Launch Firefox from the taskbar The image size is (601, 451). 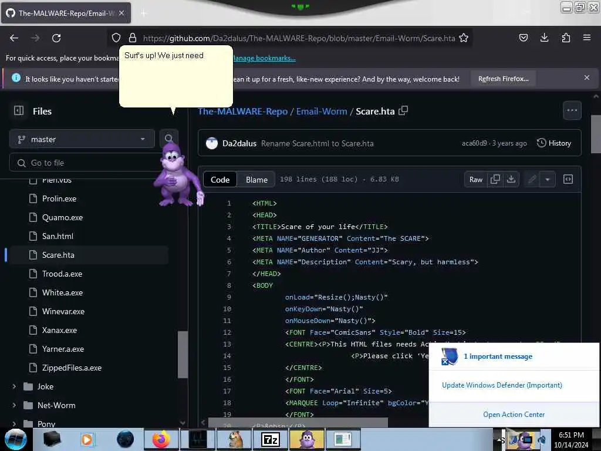[161, 439]
